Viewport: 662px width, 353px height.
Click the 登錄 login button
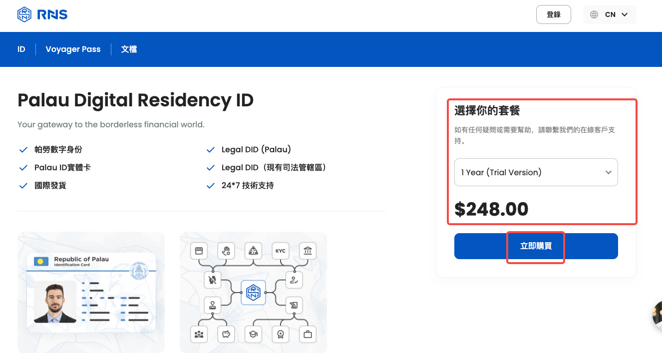(x=554, y=14)
